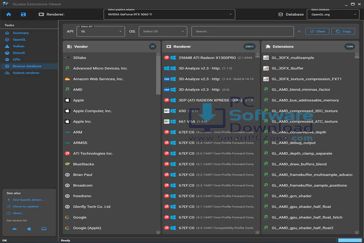Open the Vulkan task
This screenshot has width=364, height=243.
click(18, 46)
